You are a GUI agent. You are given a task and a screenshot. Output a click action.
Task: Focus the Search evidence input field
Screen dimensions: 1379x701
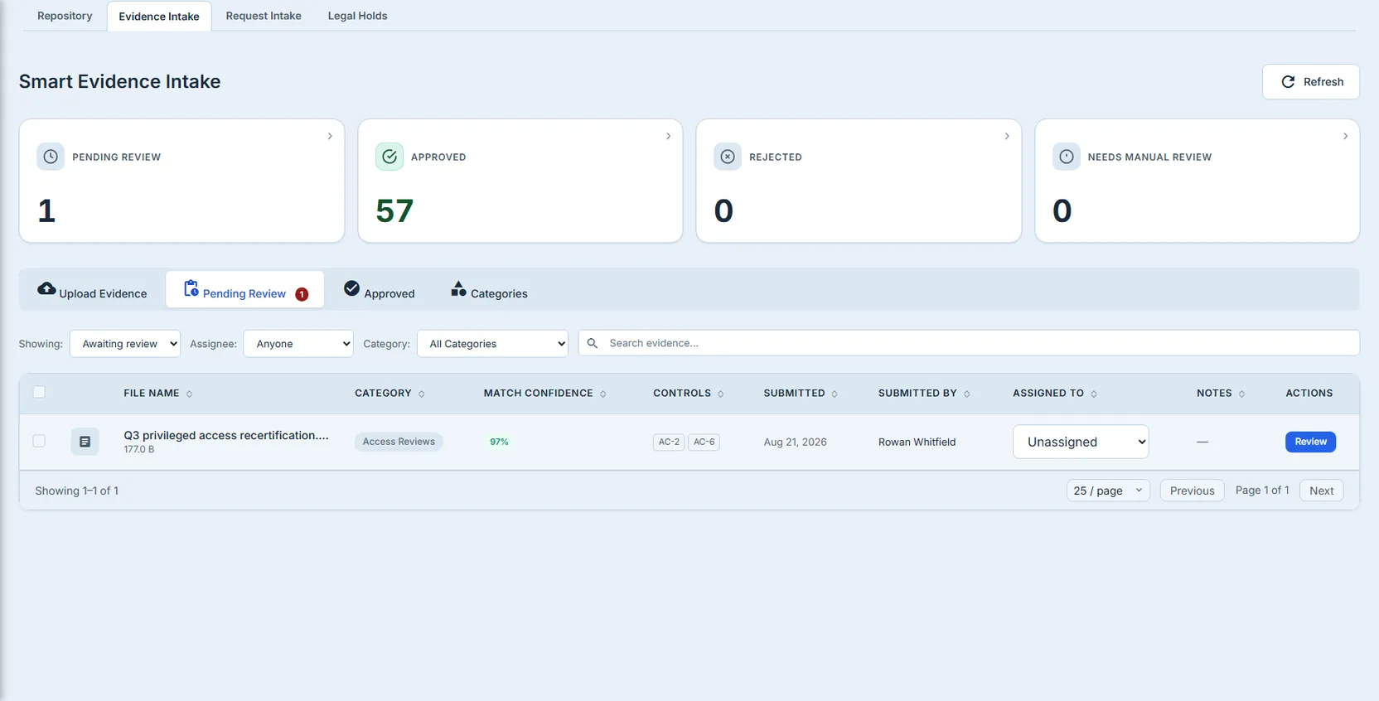969,343
